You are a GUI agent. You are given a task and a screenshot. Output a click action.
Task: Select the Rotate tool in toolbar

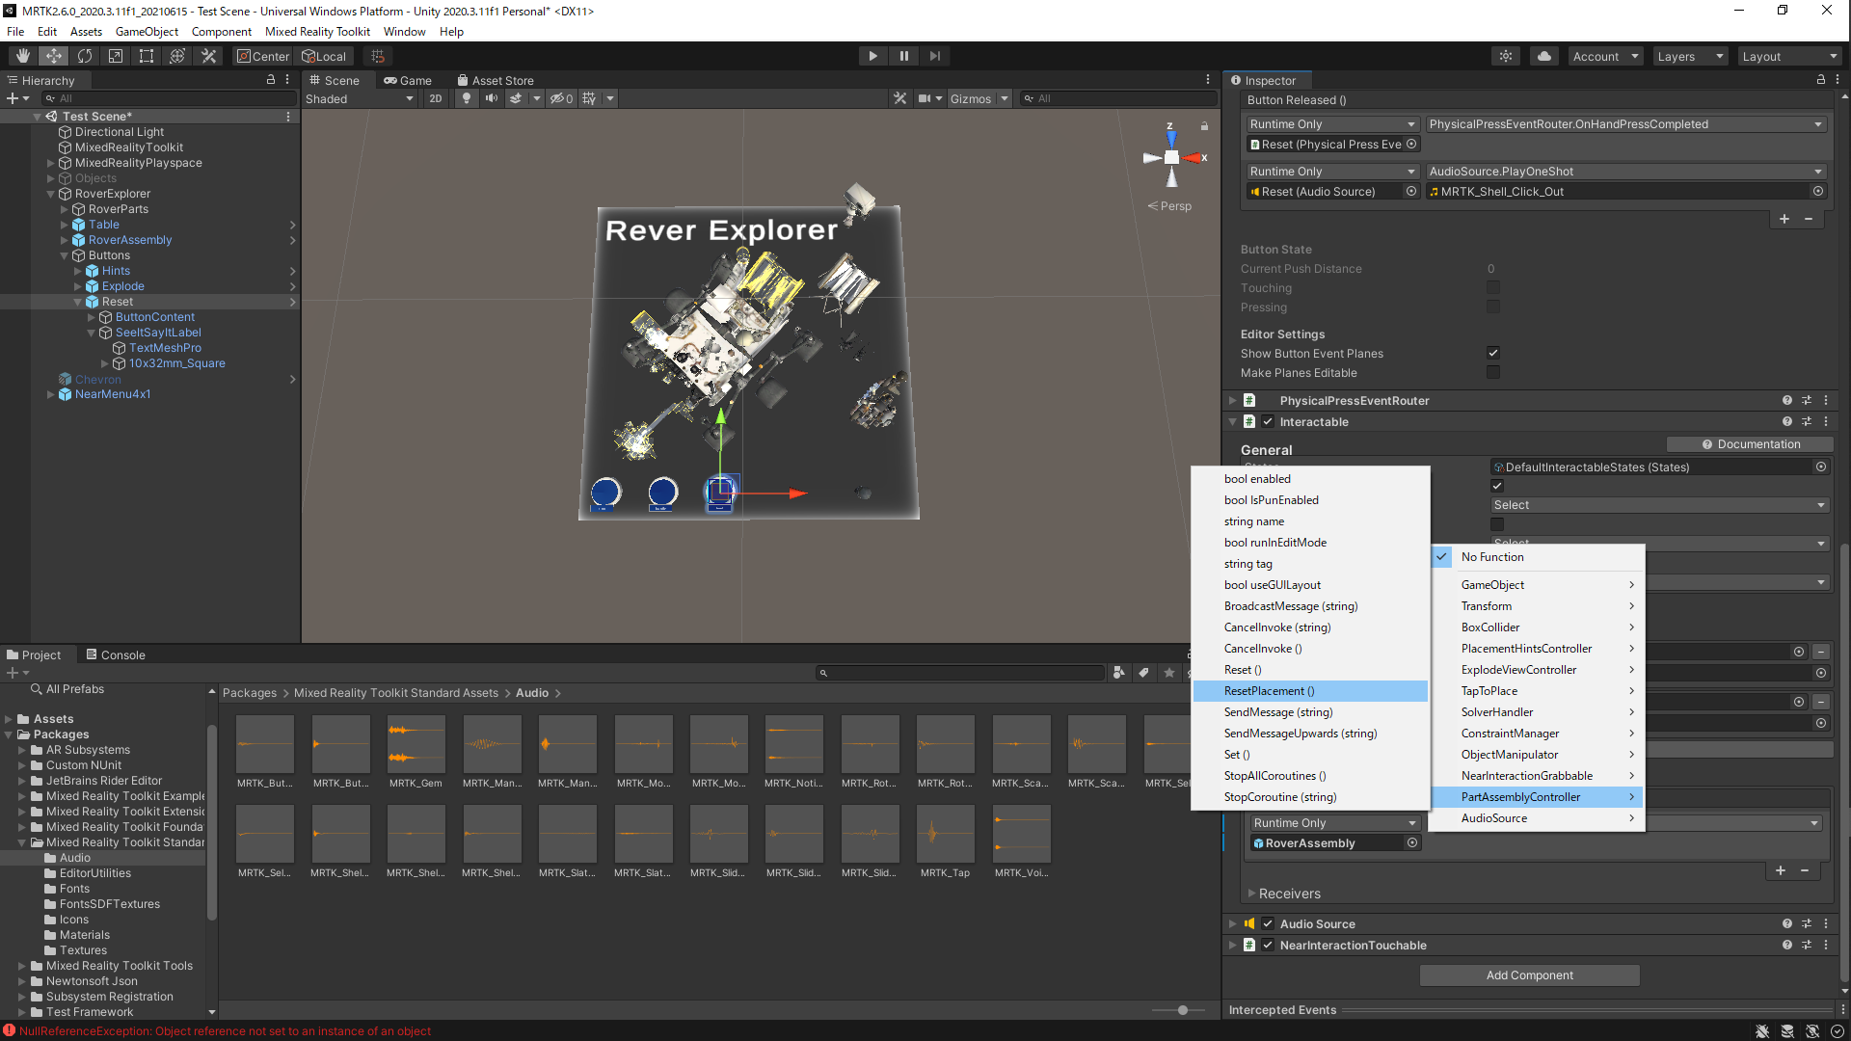point(85,56)
